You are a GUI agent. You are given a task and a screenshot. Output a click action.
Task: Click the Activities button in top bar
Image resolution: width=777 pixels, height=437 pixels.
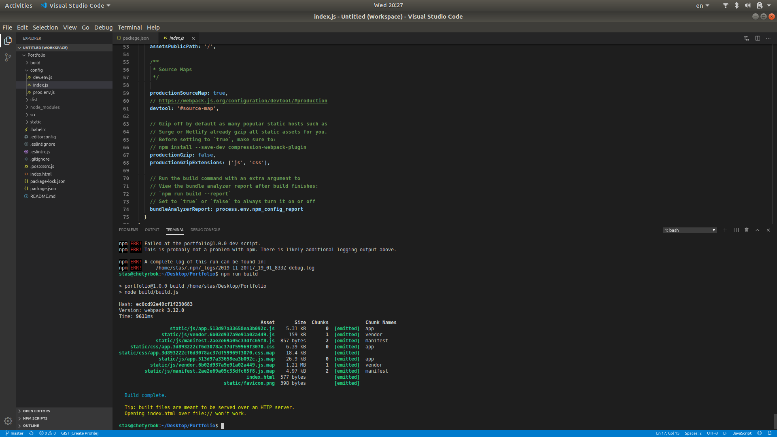(x=19, y=6)
